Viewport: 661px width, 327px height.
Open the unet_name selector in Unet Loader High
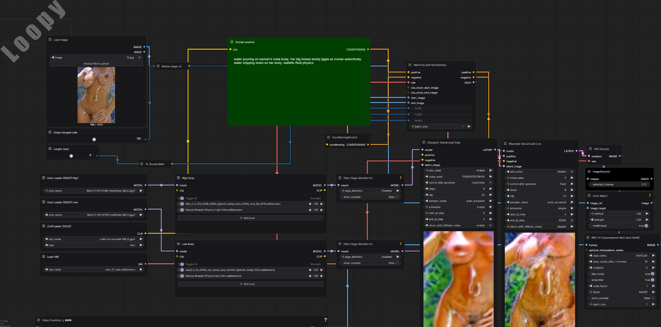[94, 191]
